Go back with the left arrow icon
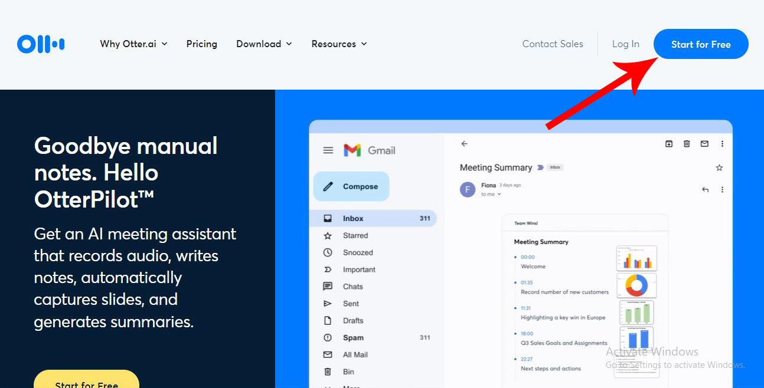 click(x=464, y=144)
